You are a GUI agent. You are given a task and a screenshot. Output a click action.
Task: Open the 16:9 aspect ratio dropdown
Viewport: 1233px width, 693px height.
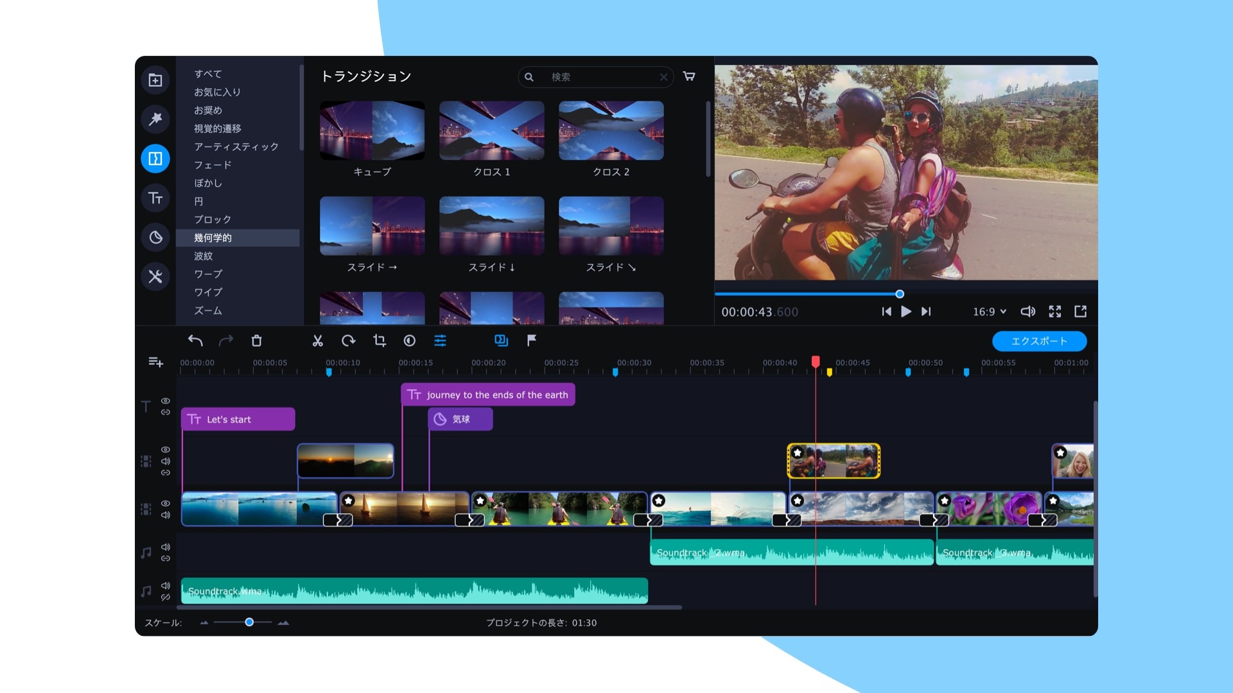[989, 312]
